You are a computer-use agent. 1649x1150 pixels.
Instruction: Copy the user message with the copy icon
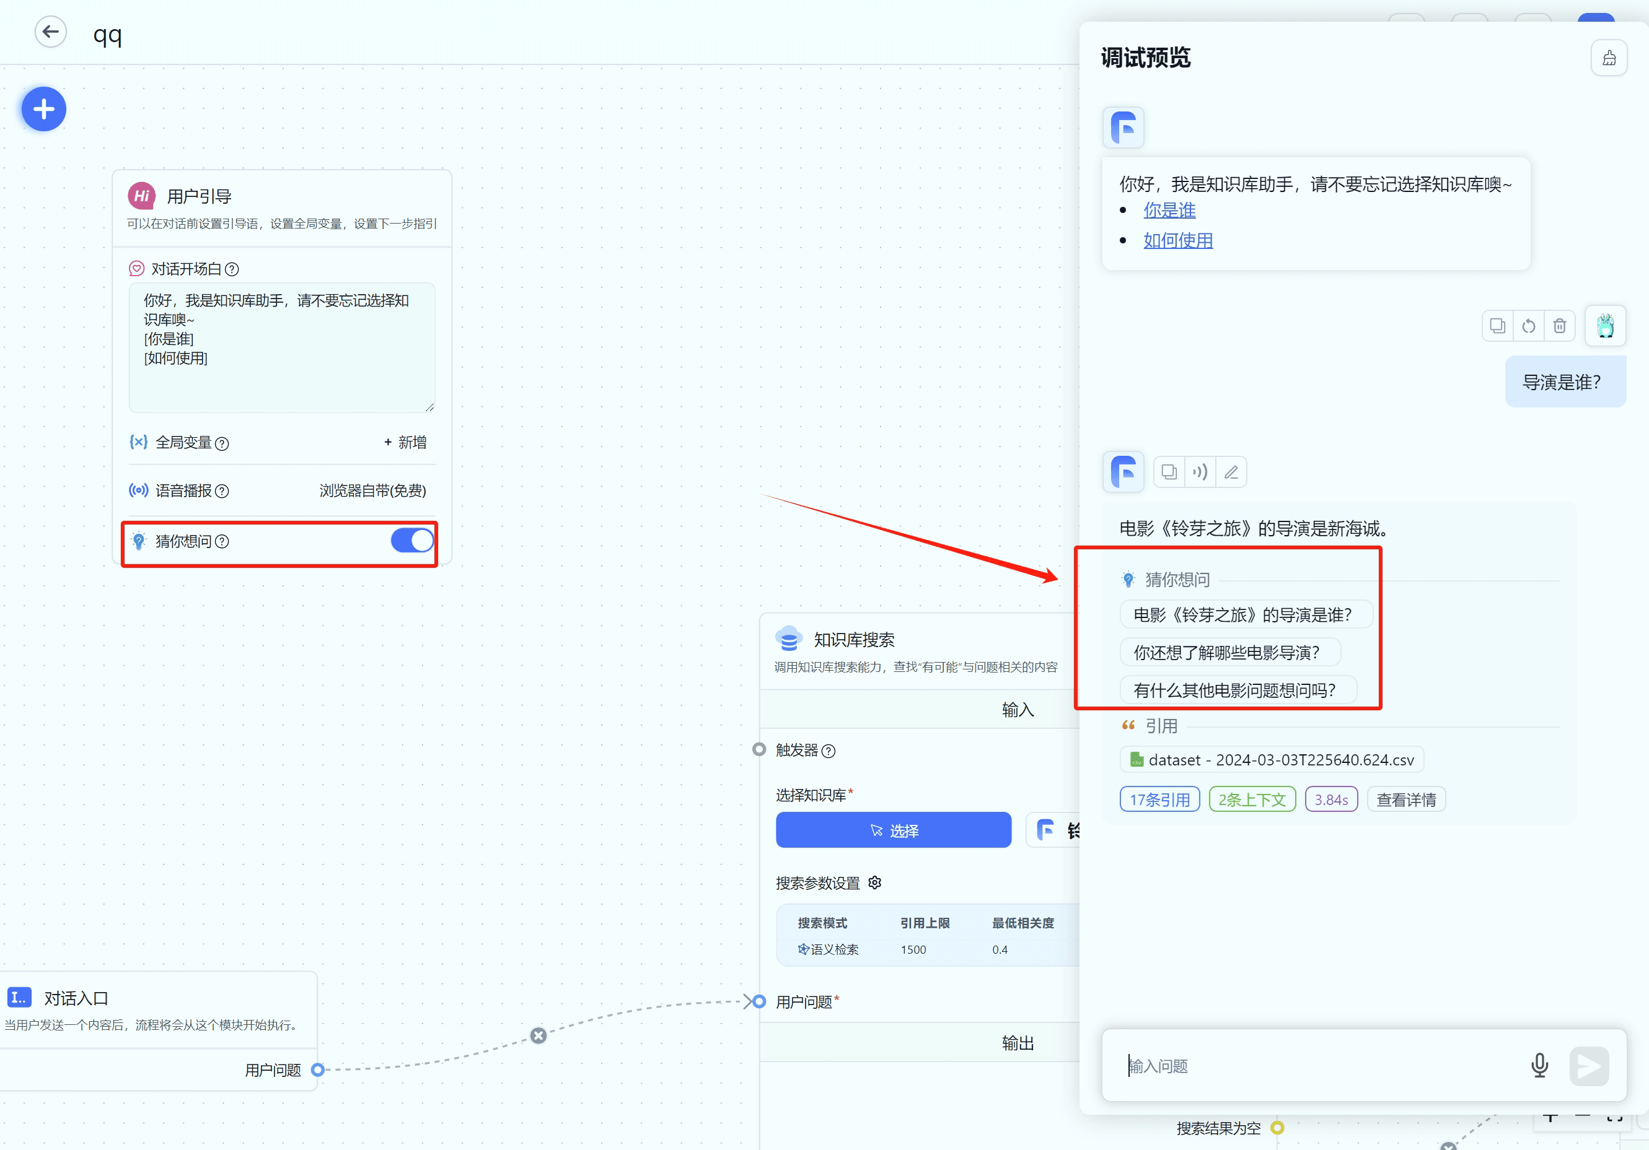click(1497, 326)
